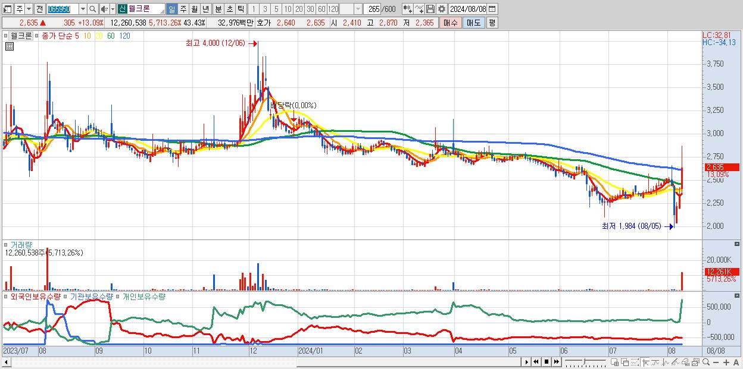Select the 5 interval button
743x369 pixels.
(x=276, y=9)
